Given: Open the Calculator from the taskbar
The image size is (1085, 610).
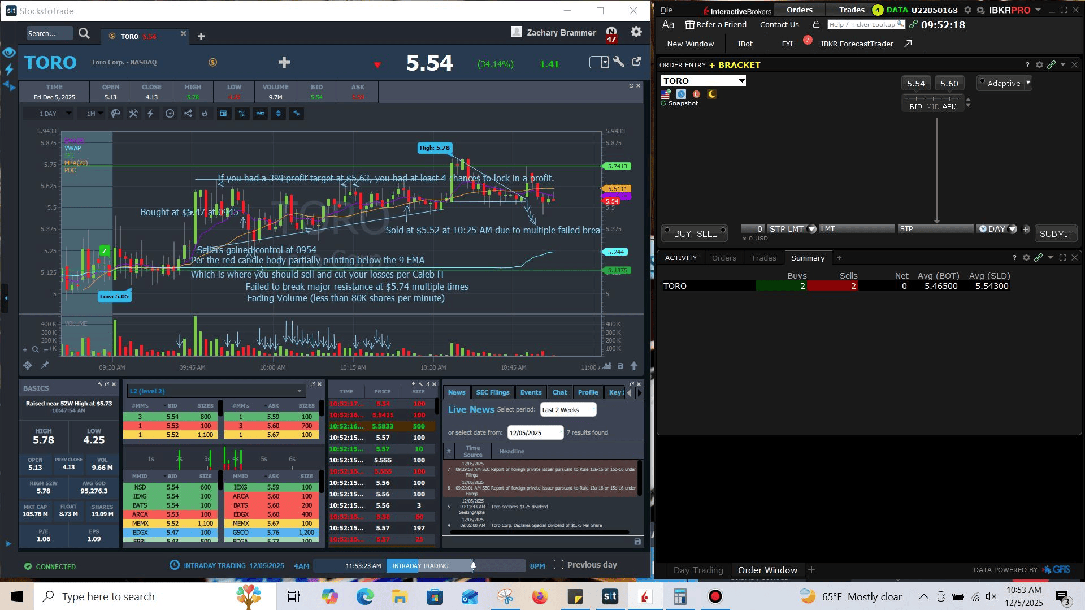Looking at the screenshot, I should (x=680, y=596).
